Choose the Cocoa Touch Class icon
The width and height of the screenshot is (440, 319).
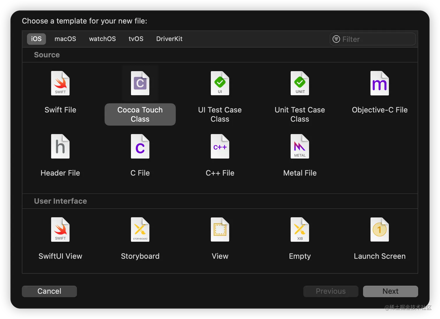140,83
